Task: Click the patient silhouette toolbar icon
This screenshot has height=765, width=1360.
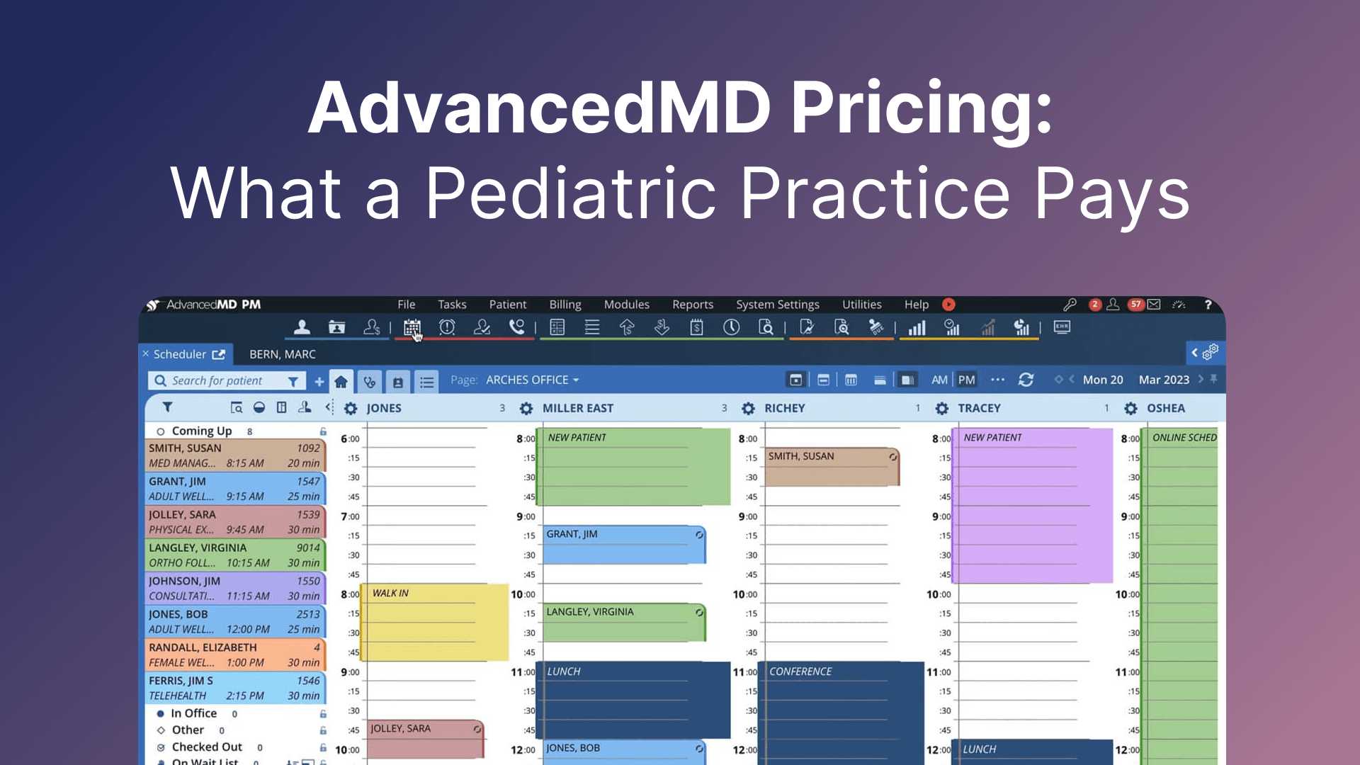Action: 302,327
